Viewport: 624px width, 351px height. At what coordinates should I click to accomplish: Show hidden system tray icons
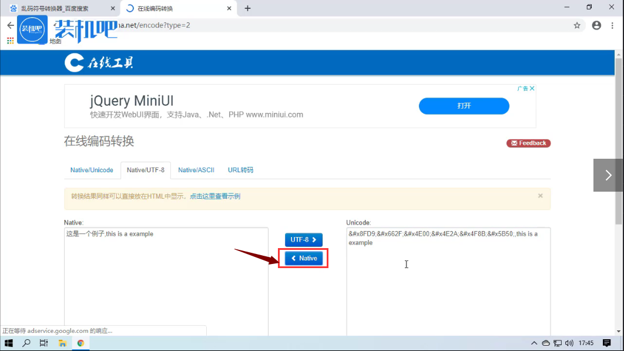point(534,343)
